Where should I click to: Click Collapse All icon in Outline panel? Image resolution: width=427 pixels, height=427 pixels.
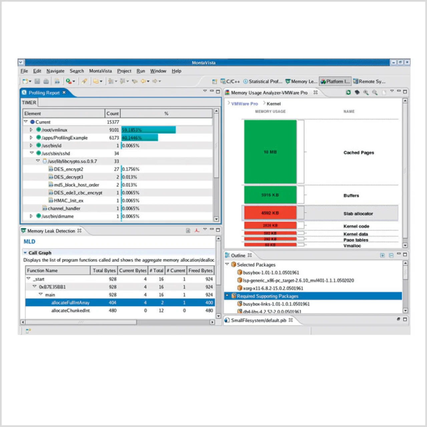[x=391, y=256]
